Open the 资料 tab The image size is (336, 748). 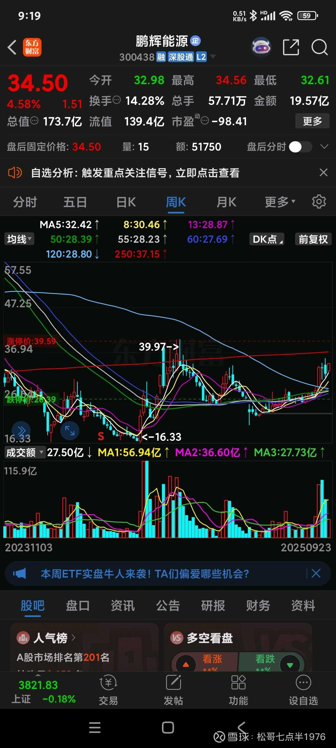[x=303, y=606]
